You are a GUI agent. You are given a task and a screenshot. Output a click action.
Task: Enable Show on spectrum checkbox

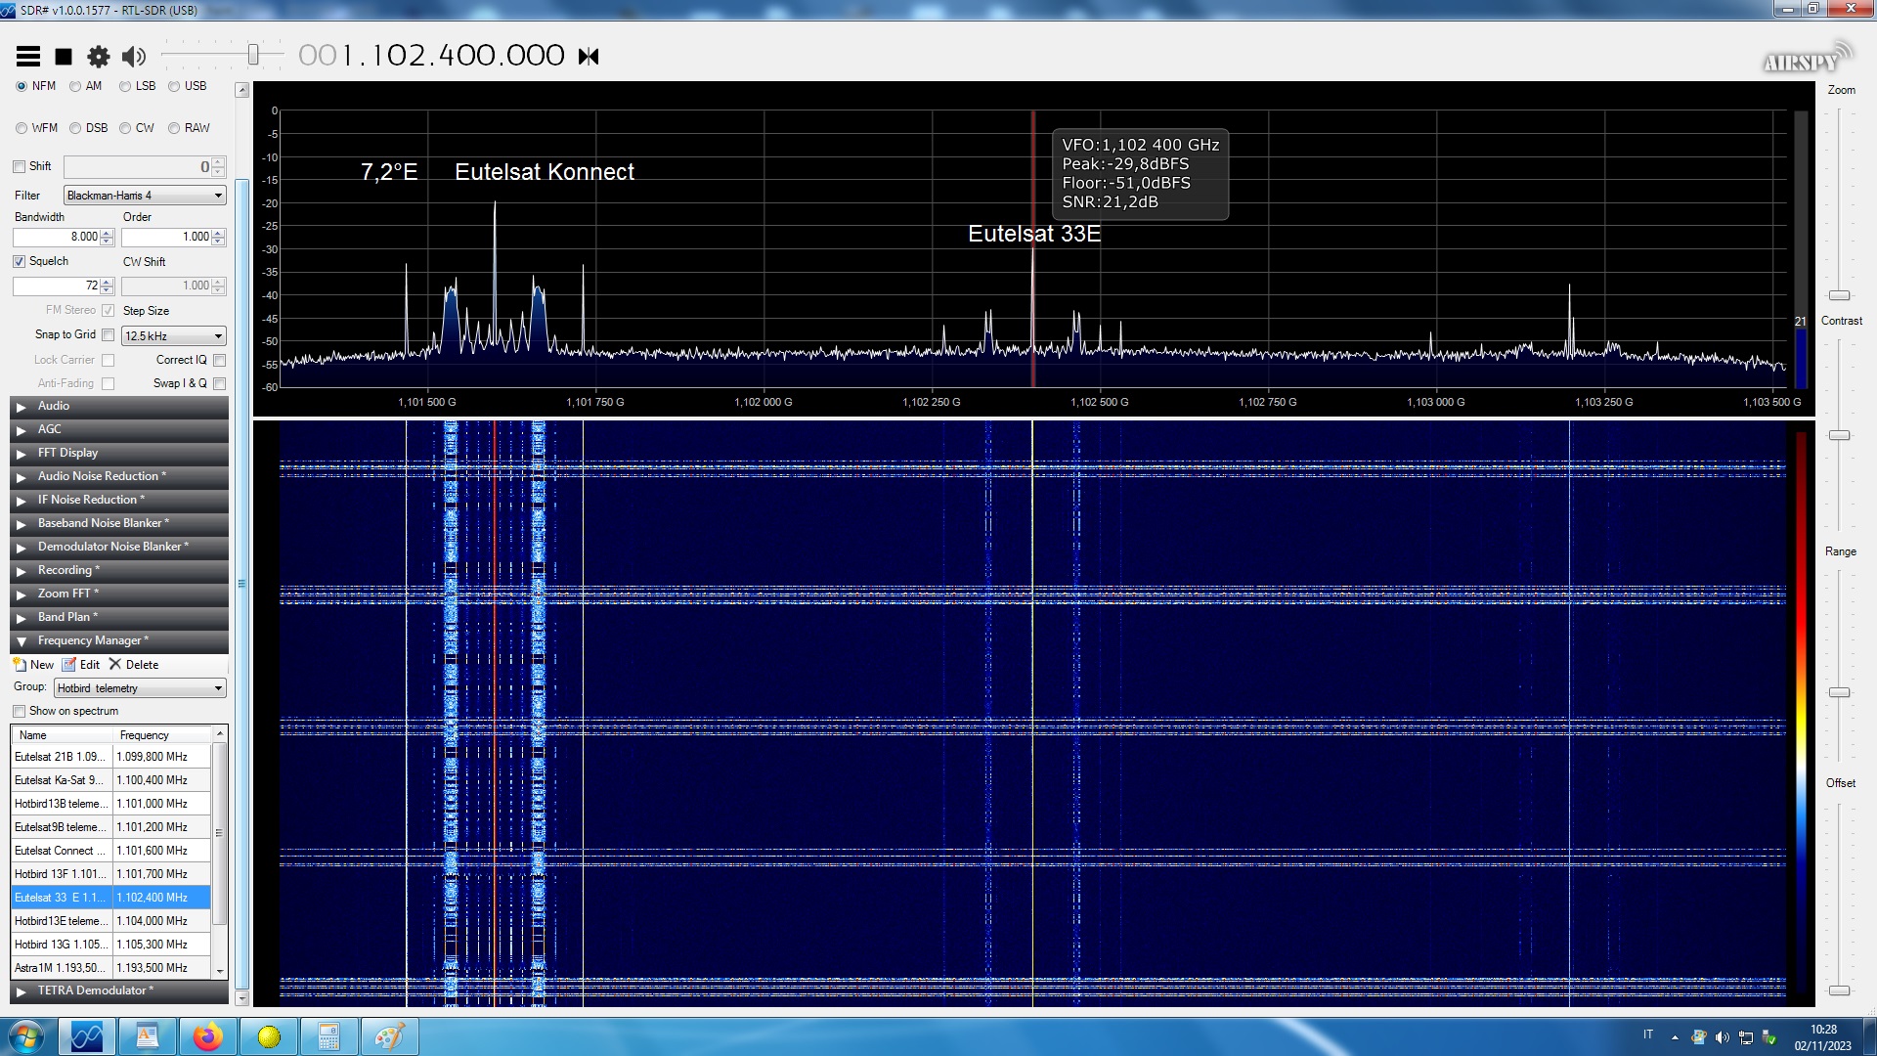(x=19, y=711)
